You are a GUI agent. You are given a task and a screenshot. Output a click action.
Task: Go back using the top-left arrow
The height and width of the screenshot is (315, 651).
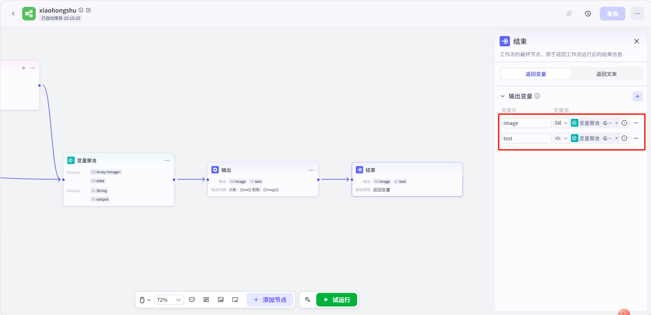point(13,14)
